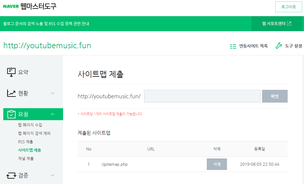Screen dimensions: 304x184
Task: Click the 검증 arrows icon
Action: click(11, 175)
